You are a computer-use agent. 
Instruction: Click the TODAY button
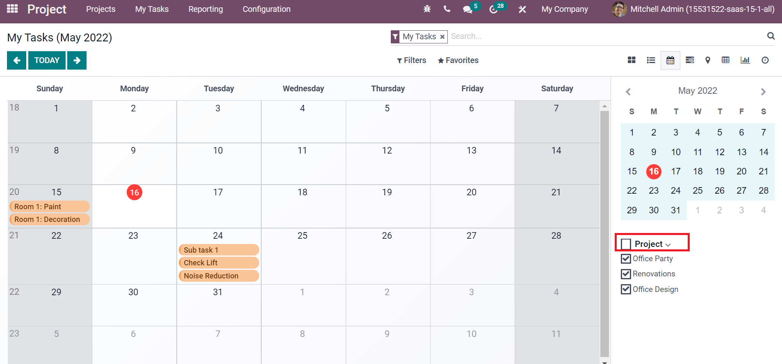[47, 60]
